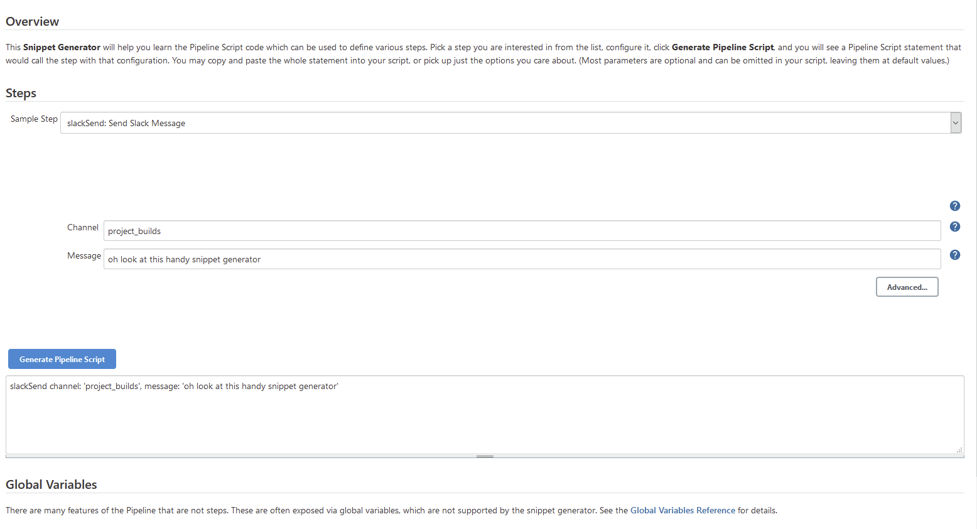
Task: Open the Global Variables Reference link
Action: (x=683, y=510)
